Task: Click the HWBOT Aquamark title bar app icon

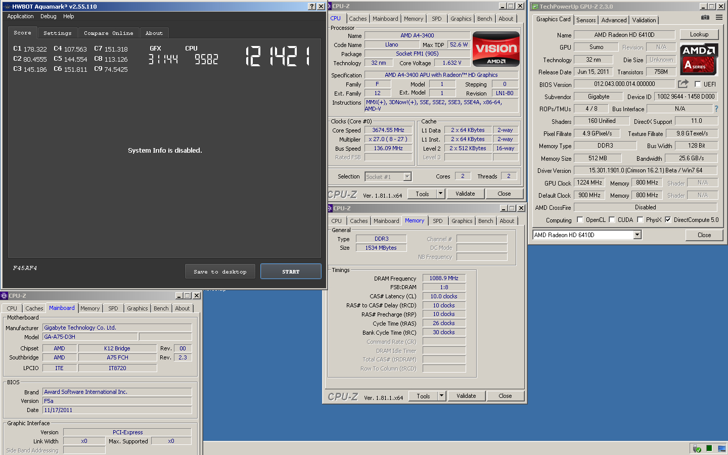Action: pos(7,7)
